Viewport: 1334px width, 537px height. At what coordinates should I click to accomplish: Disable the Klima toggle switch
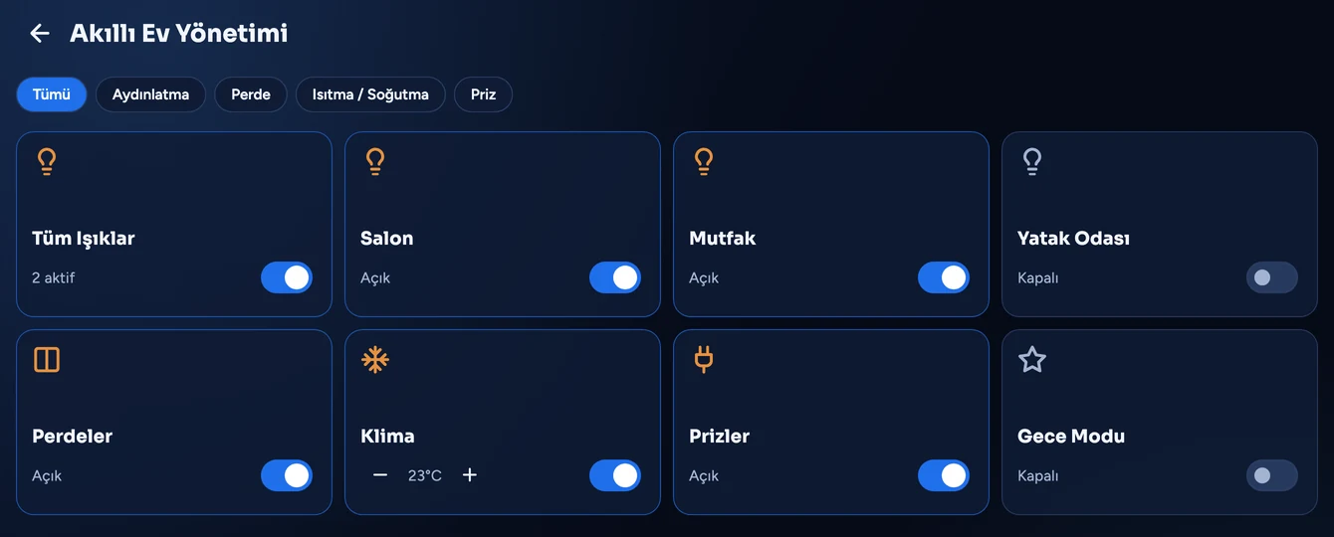pyautogui.click(x=615, y=475)
